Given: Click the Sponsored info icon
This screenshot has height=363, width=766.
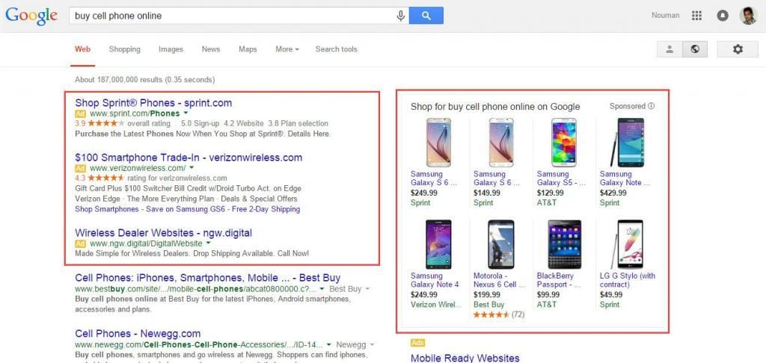Looking at the screenshot, I should coord(652,106).
